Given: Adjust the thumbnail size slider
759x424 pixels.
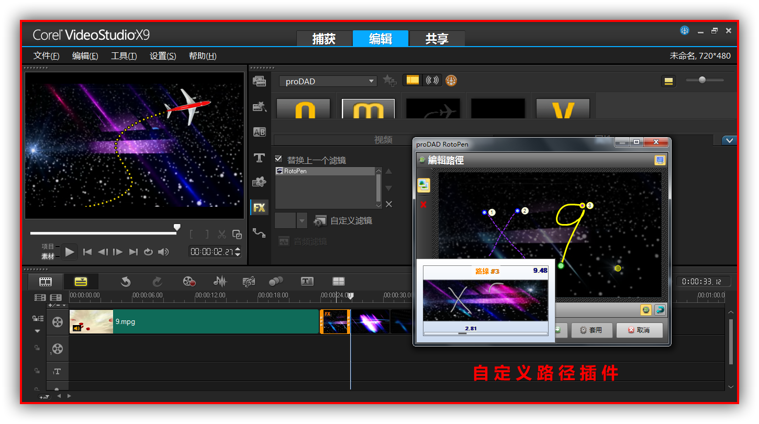Looking at the screenshot, I should click(x=702, y=80).
